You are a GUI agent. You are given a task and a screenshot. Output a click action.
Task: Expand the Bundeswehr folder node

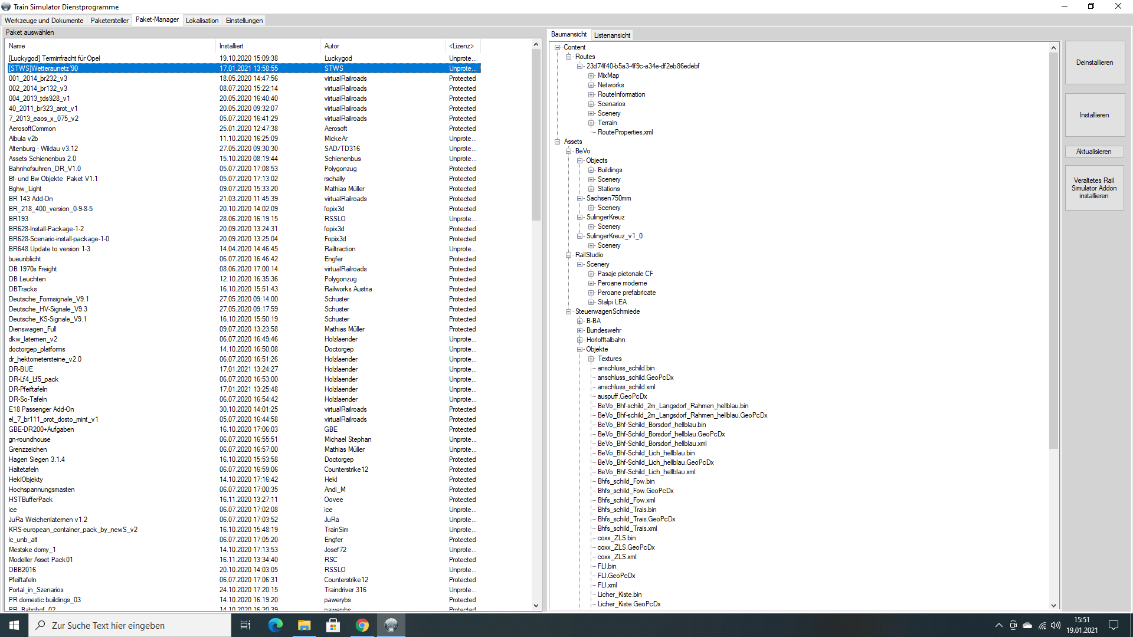[x=580, y=330]
